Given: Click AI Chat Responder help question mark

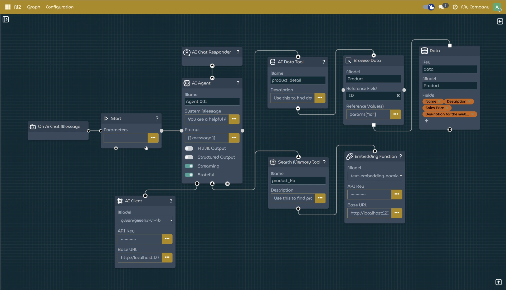Looking at the screenshot, I should 238,52.
